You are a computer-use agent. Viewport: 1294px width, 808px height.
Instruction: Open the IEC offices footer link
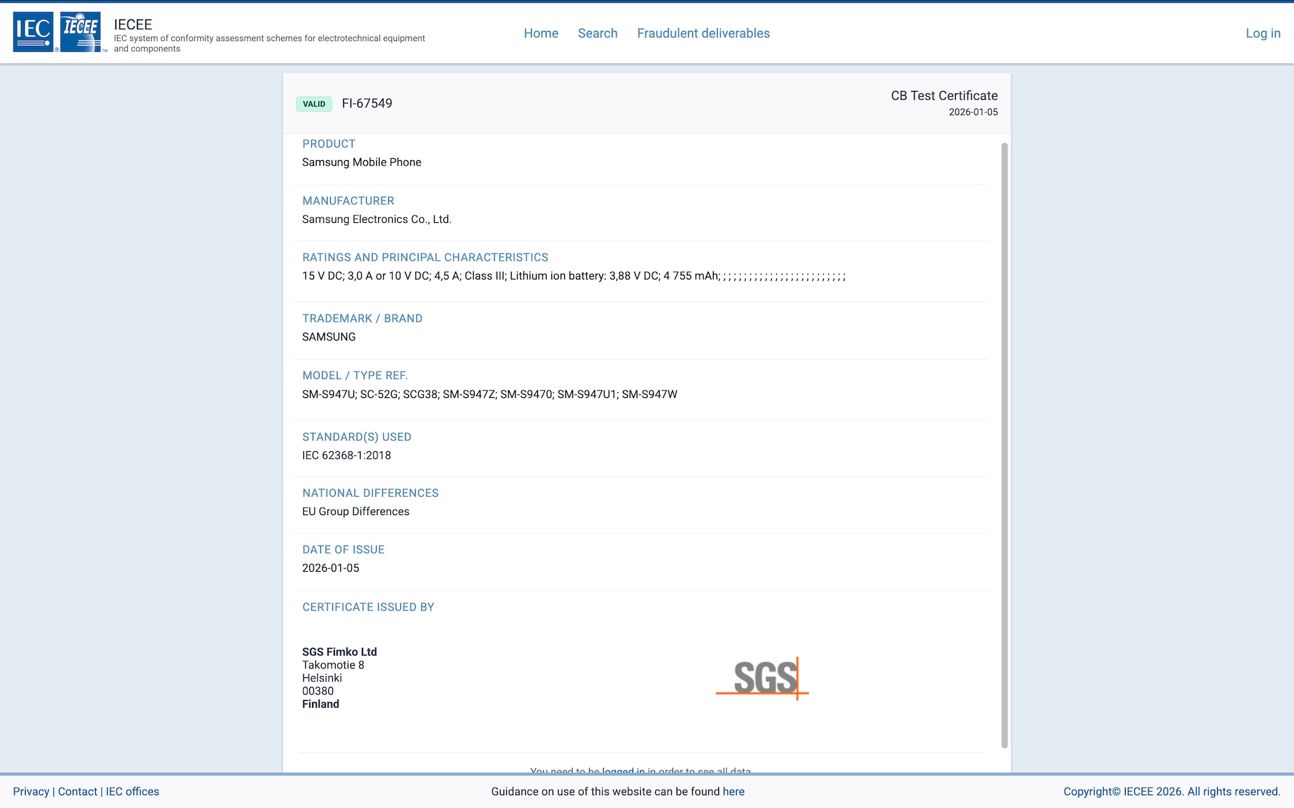tap(132, 791)
